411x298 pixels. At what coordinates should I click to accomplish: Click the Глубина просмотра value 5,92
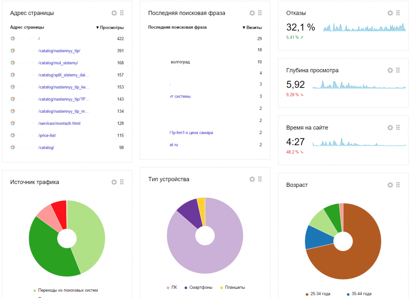click(295, 85)
